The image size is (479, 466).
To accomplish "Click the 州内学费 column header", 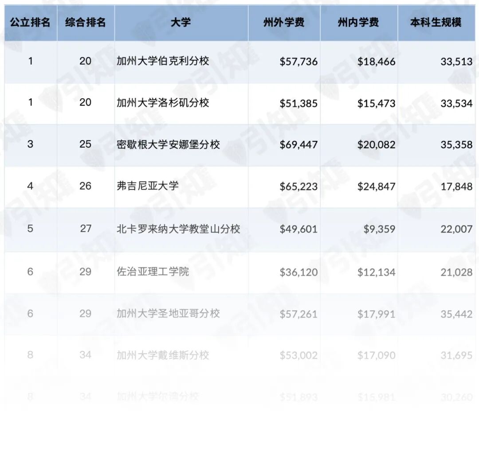I will 359,22.
